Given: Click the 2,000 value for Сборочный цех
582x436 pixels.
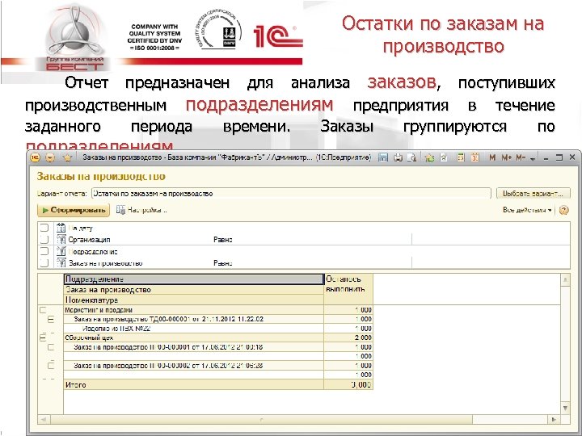Looking at the screenshot, I should (348, 337).
